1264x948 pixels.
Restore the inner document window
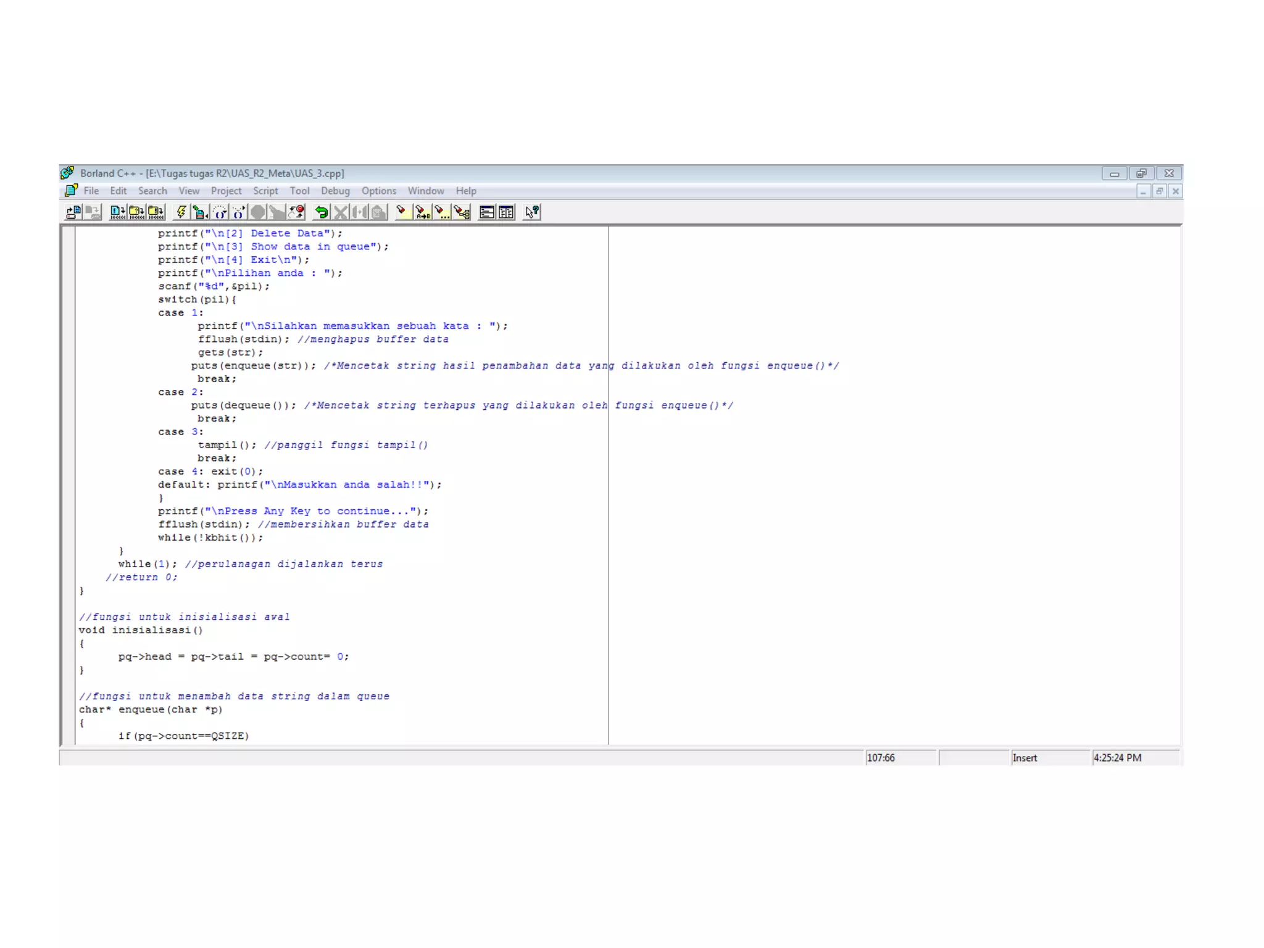coord(1159,191)
